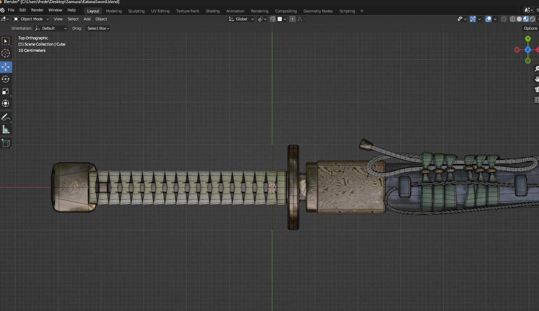Open Drag Select Box dropdown
Viewport: 539px width, 311px height.
(98, 28)
